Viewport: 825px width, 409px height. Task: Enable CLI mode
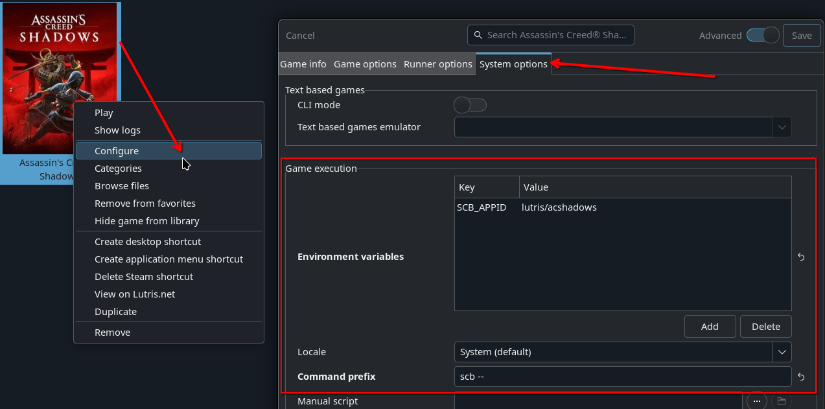tap(470, 104)
